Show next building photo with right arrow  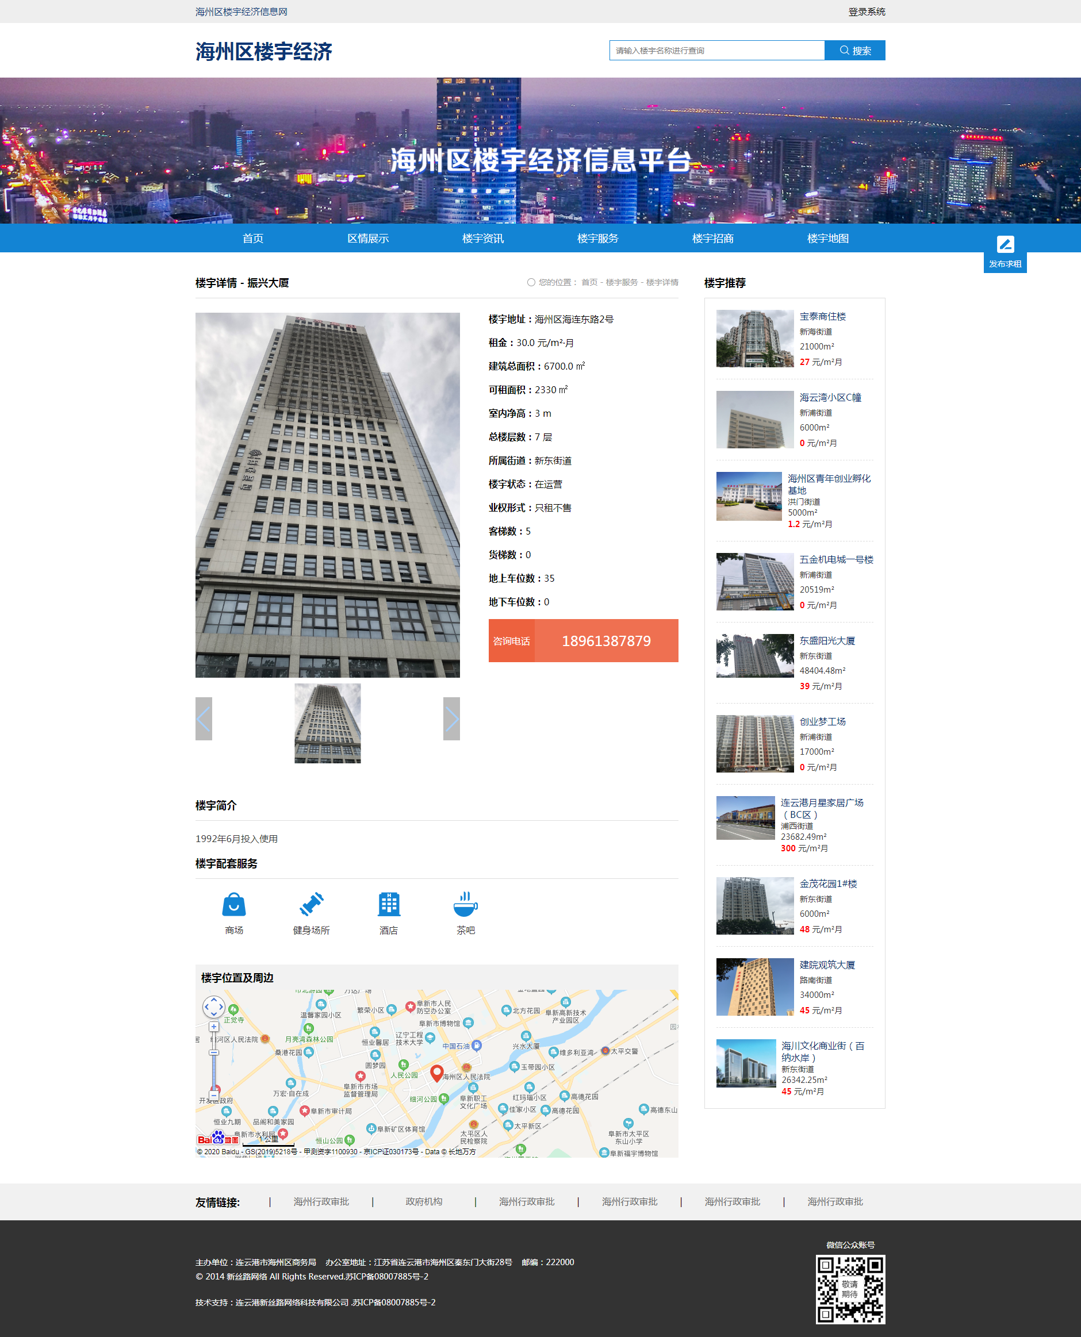[451, 719]
